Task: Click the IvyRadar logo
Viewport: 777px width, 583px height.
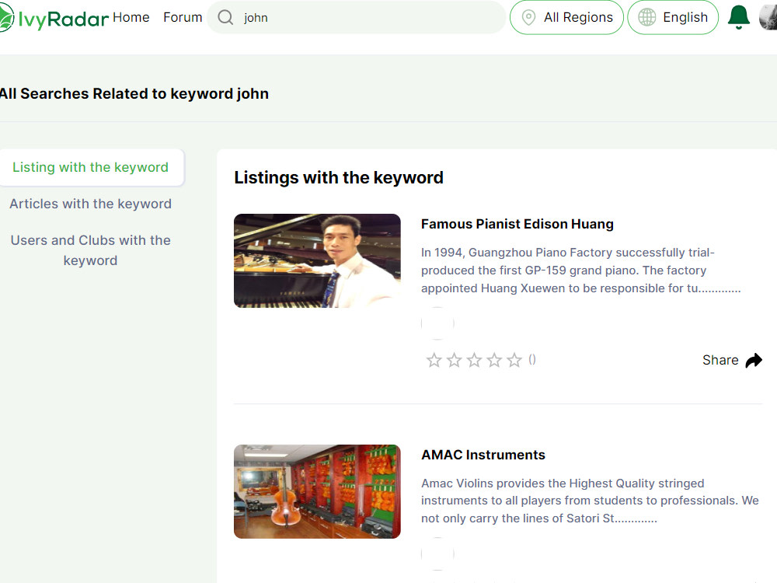Action: click(54, 19)
